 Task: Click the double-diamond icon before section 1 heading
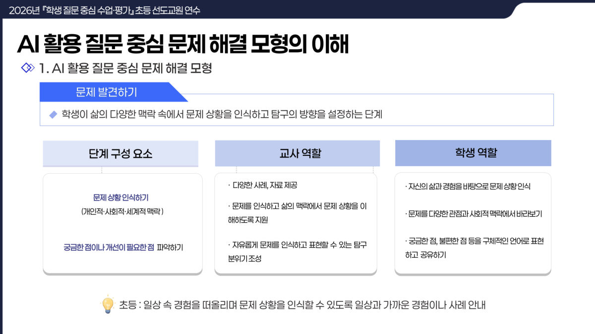click(x=28, y=68)
